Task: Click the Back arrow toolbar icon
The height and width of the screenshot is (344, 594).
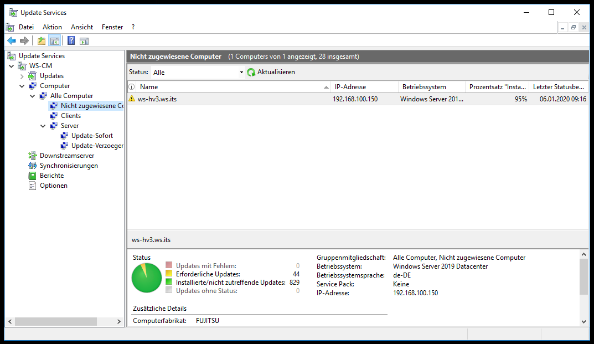Action: [x=12, y=40]
